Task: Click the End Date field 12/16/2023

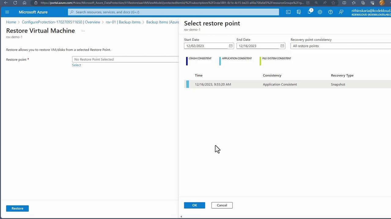Action: pyautogui.click(x=261, y=46)
